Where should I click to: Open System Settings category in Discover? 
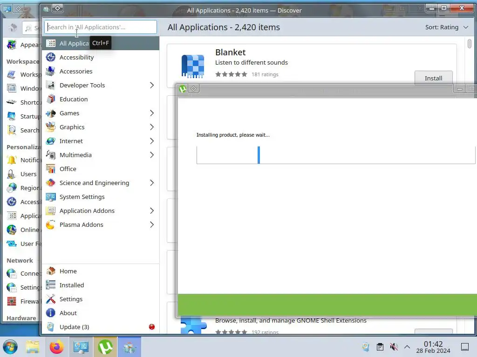[101, 197]
